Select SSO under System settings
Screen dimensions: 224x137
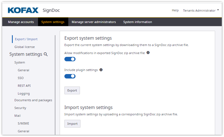(21, 78)
